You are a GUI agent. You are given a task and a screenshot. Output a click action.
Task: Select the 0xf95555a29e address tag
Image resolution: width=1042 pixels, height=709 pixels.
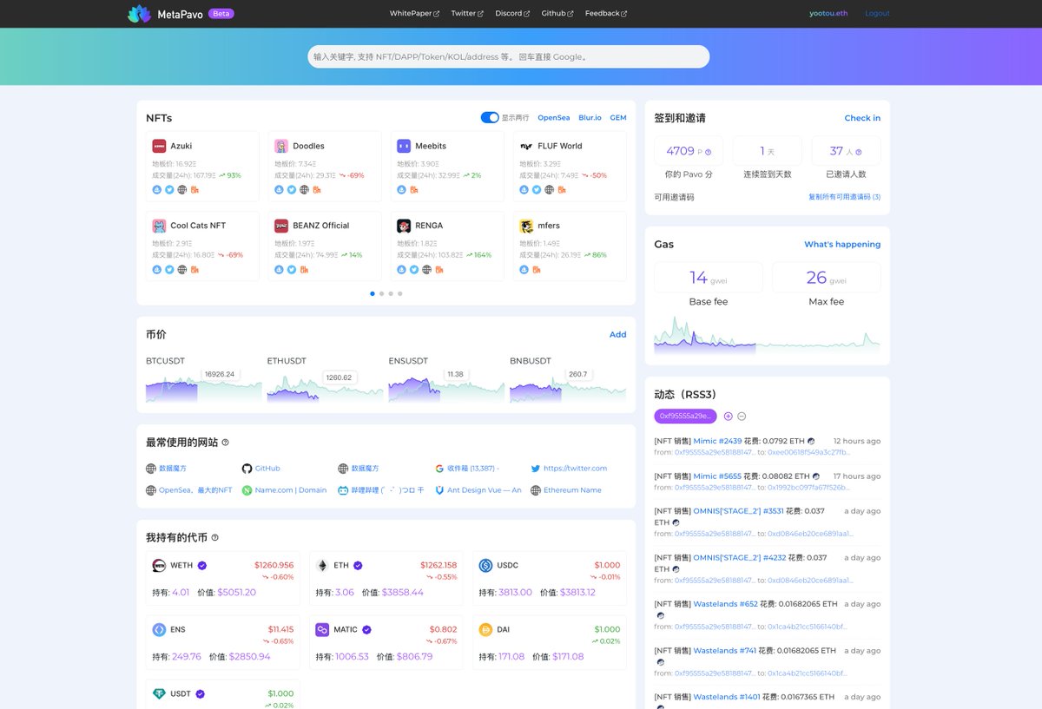(x=685, y=416)
